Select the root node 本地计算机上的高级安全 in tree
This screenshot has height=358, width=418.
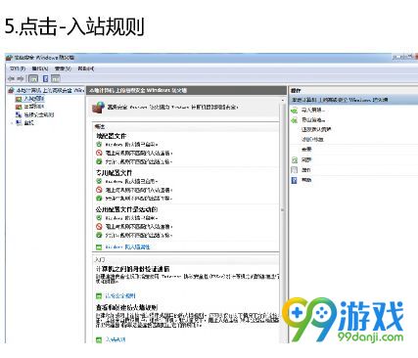(x=50, y=90)
